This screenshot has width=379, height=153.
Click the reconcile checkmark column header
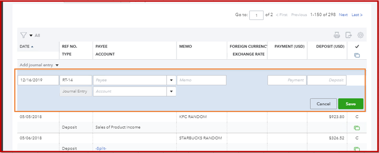pyautogui.click(x=357, y=47)
